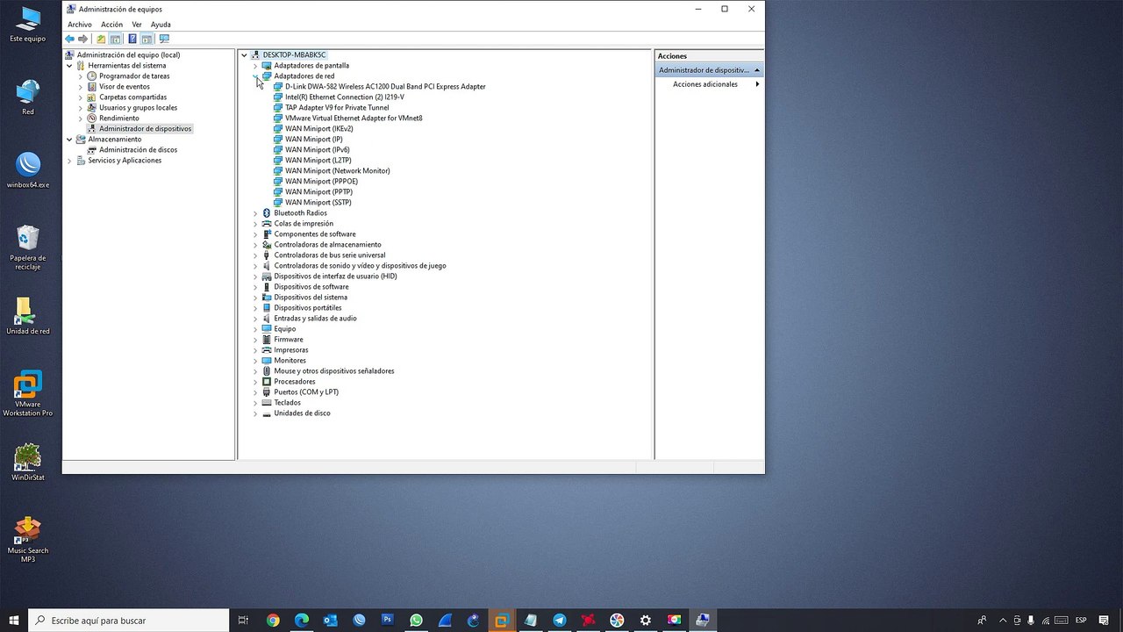Click the scan for hardware changes monitor icon
The width and height of the screenshot is (1123, 632).
164,39
